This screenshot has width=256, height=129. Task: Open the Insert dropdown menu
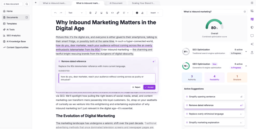pyautogui.click(x=154, y=13)
